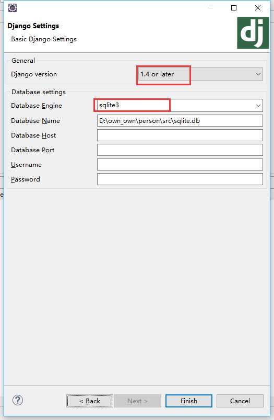274x420 pixels.
Task: Click the Django dj logo
Action: [253, 33]
